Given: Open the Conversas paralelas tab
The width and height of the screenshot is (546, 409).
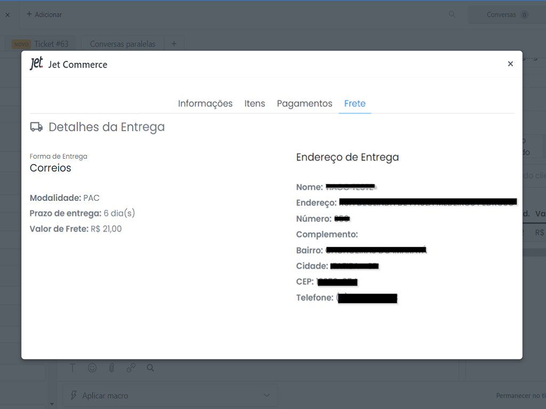Looking at the screenshot, I should pyautogui.click(x=123, y=44).
